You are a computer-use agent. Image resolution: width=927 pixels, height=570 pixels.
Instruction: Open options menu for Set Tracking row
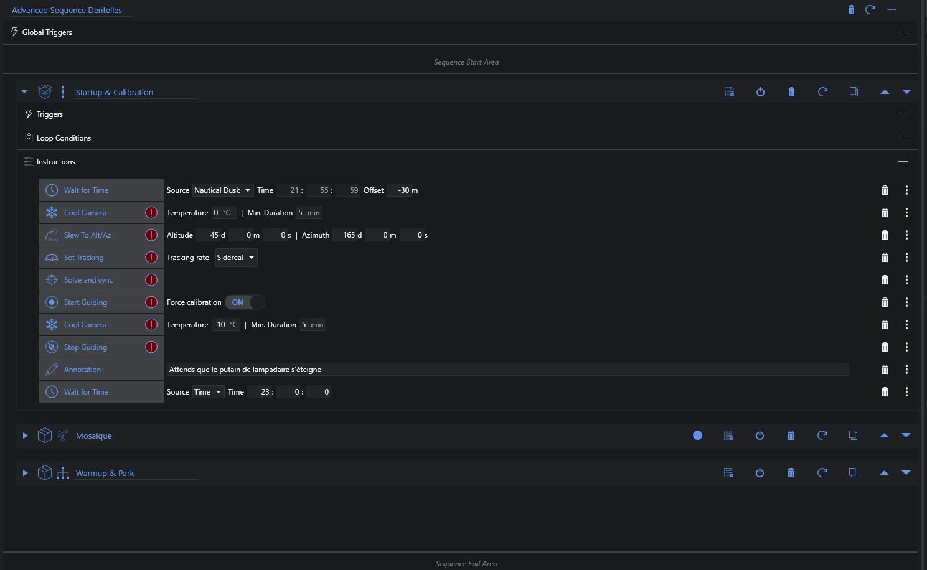[906, 258]
